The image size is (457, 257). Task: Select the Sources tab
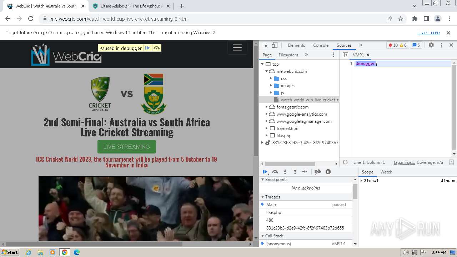click(x=344, y=45)
